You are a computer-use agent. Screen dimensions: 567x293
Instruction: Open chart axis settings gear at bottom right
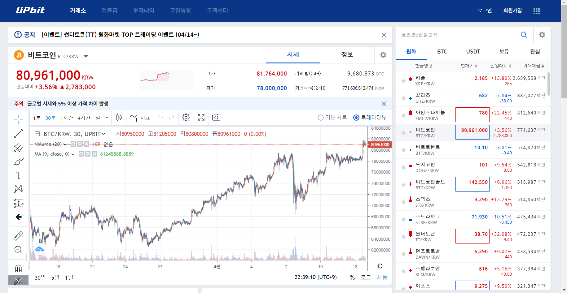pos(380,266)
